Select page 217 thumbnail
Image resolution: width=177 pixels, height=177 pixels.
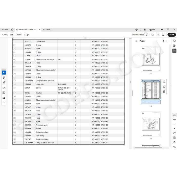[x=151, y=124]
